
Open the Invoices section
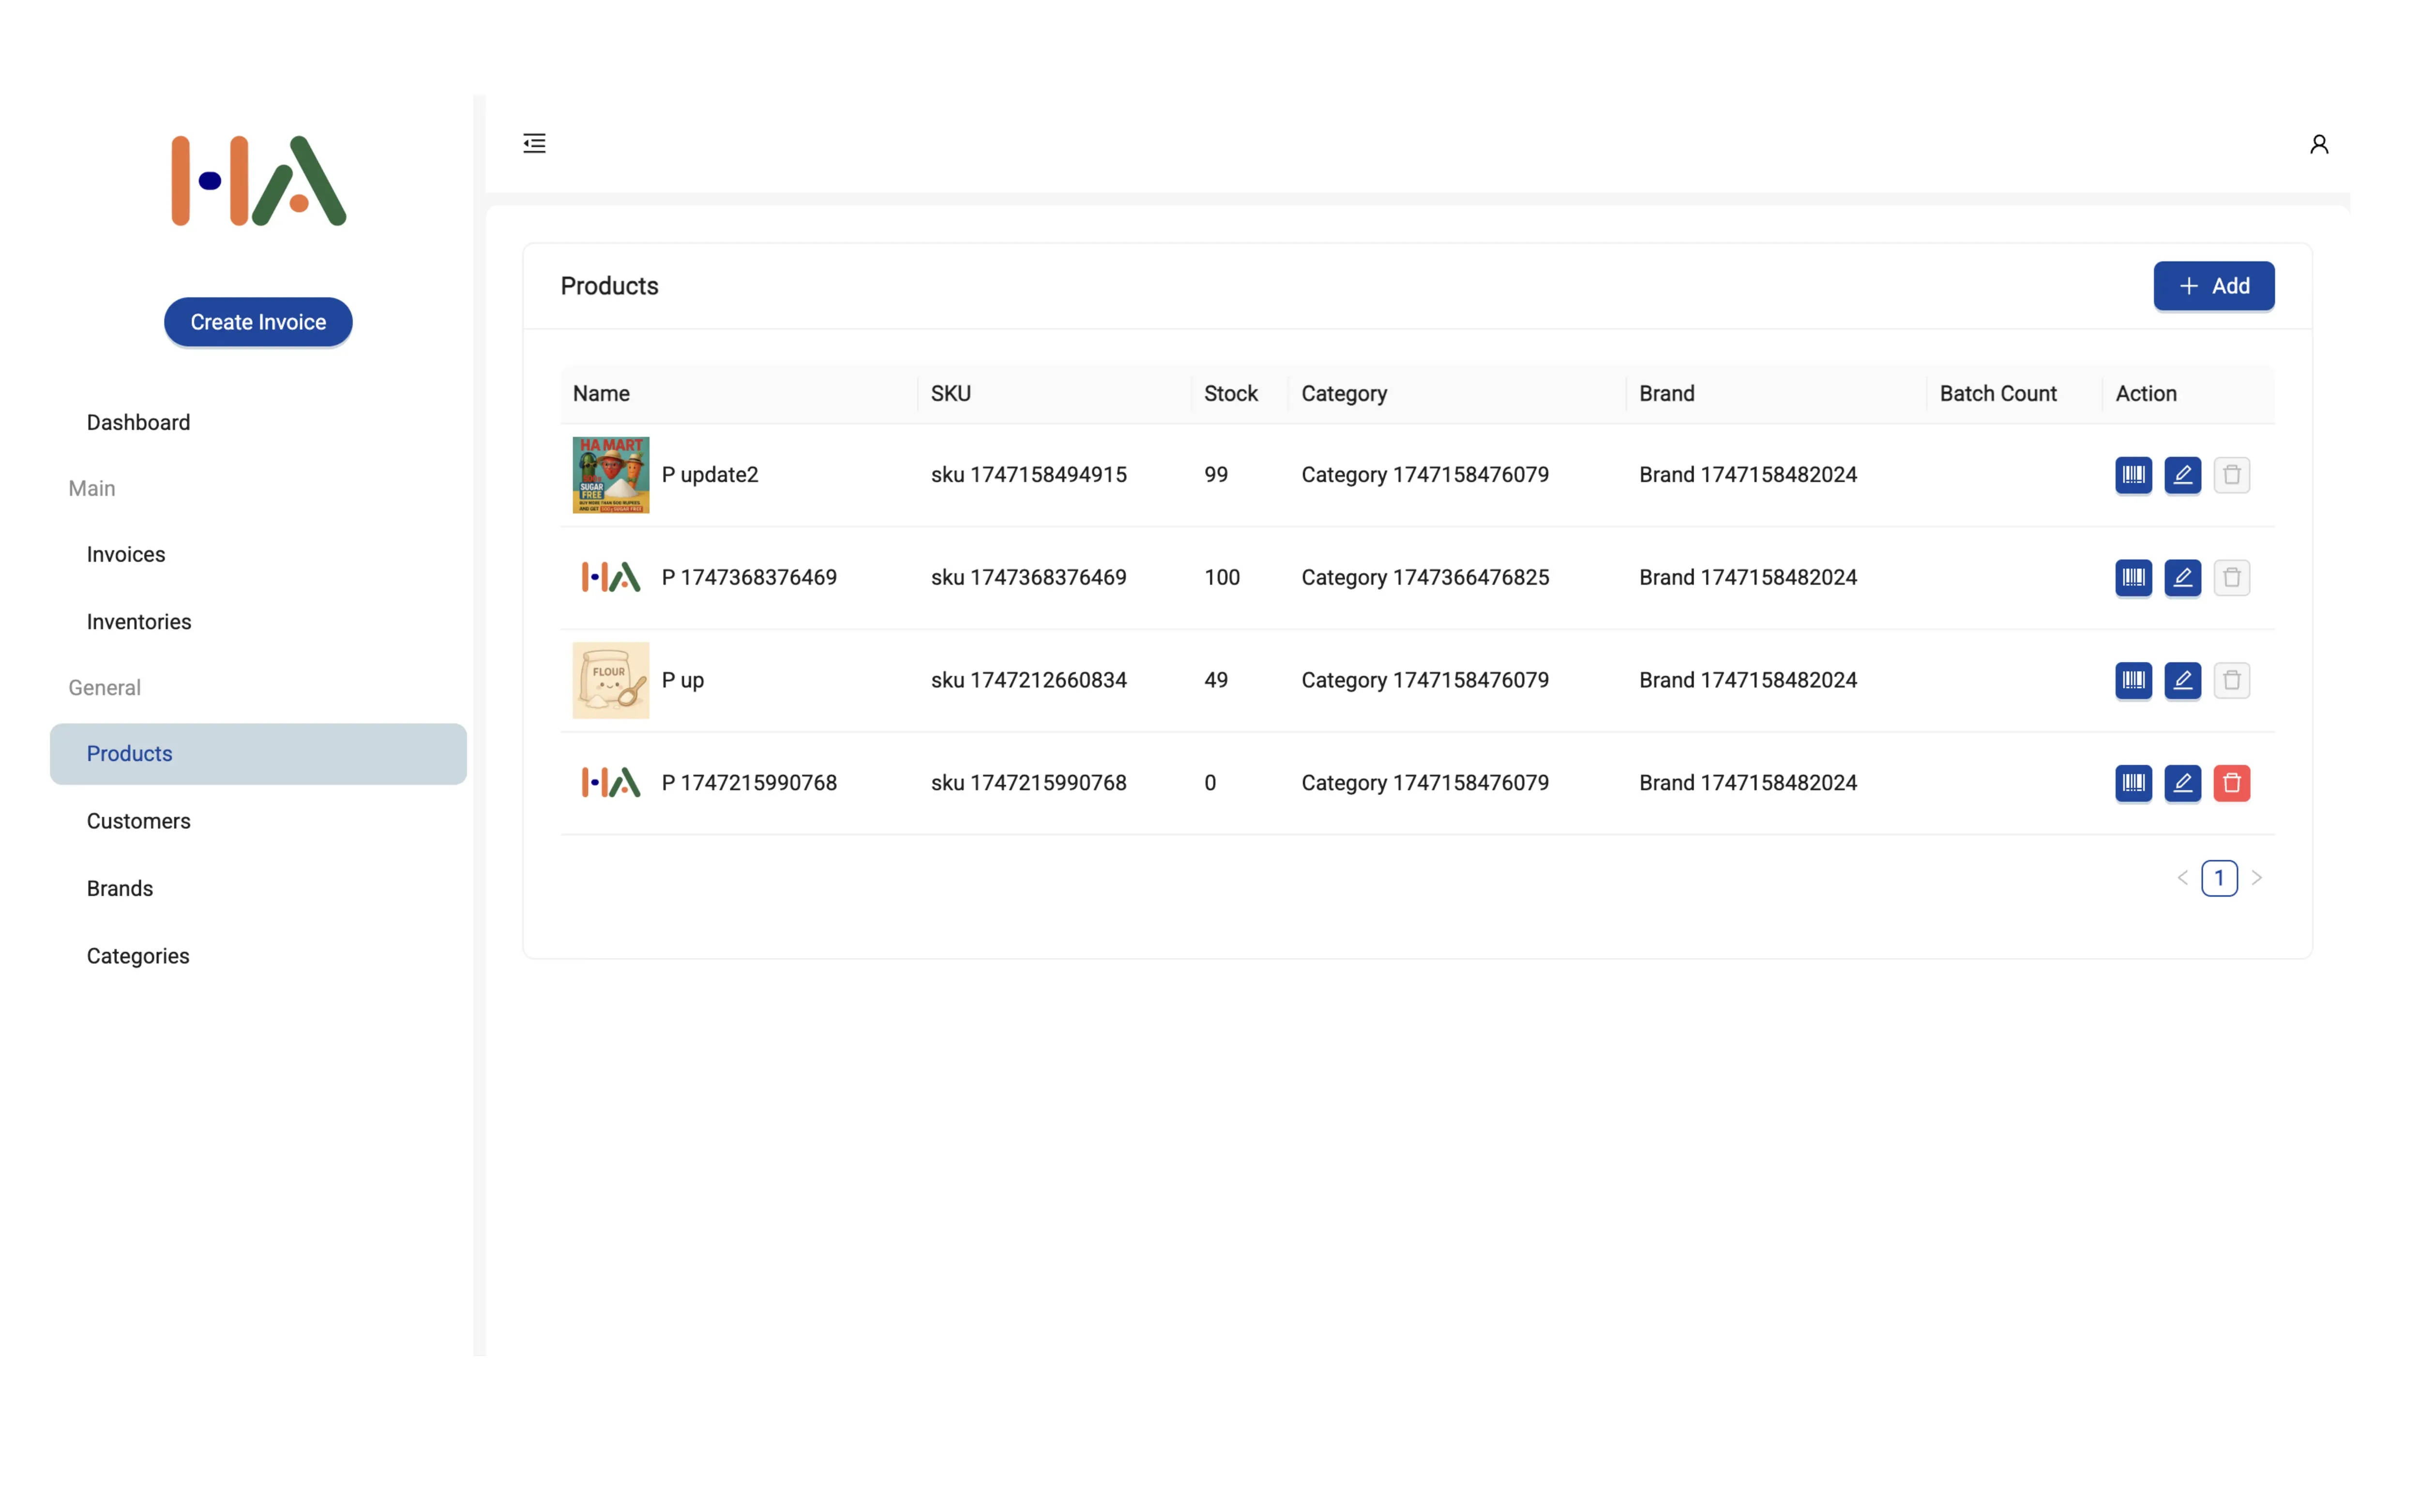click(x=125, y=554)
